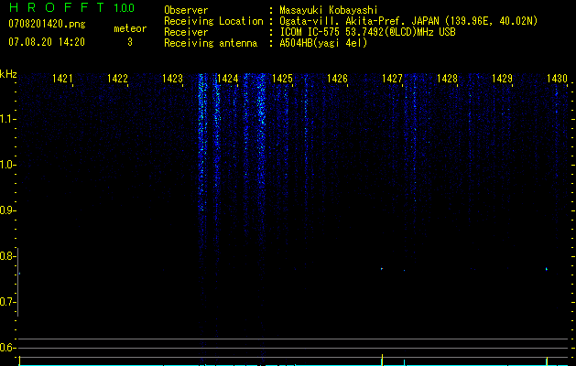
Task: Click the 1428 time axis label
Action: 448,79
